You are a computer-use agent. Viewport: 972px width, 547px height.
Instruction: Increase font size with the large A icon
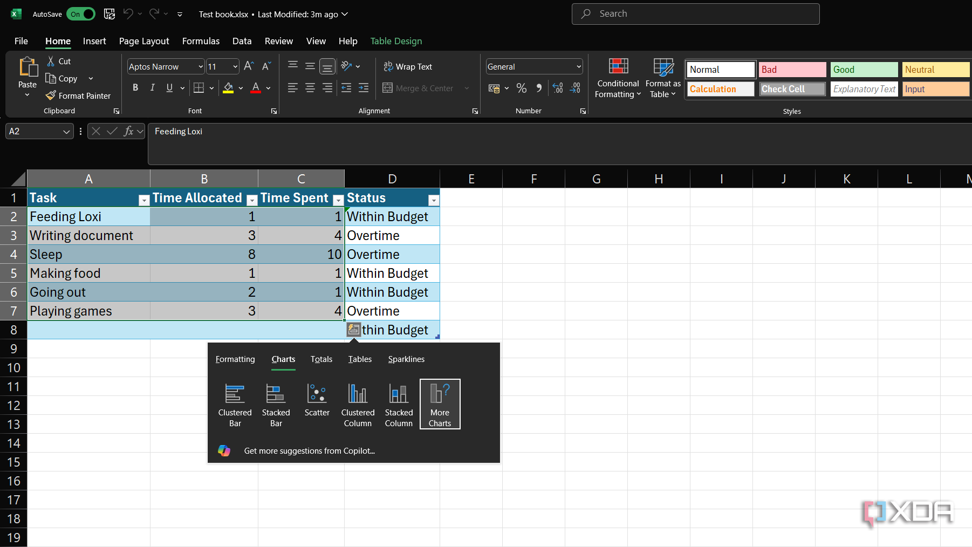coord(249,66)
